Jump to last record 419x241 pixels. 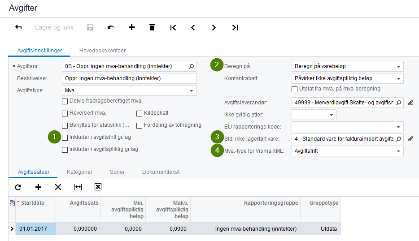click(x=235, y=27)
